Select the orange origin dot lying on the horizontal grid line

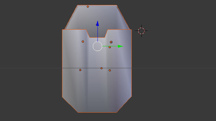click(102, 68)
